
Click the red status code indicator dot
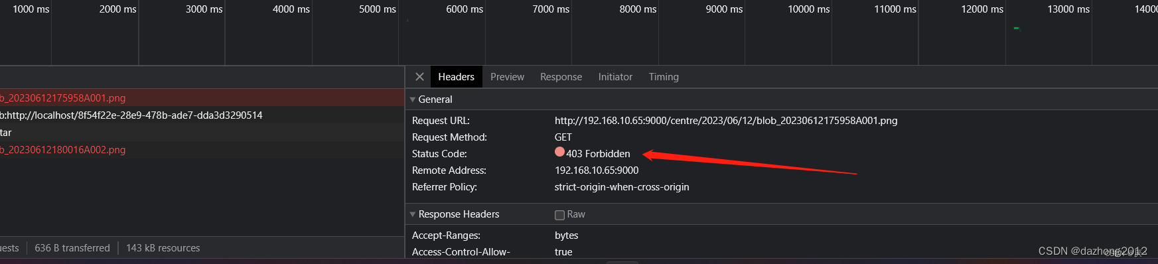[559, 152]
